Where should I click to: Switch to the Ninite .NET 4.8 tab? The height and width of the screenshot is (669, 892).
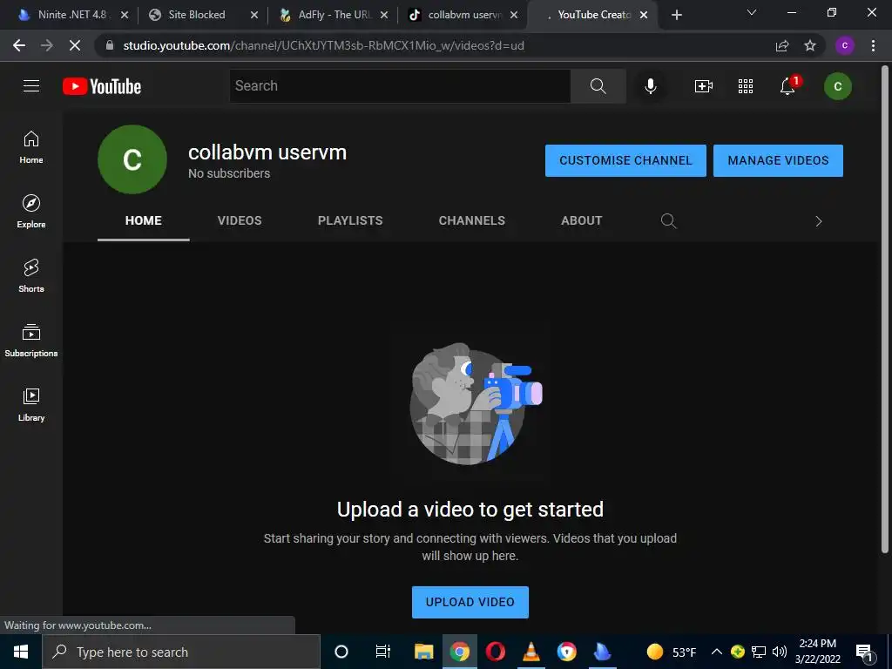[x=71, y=15]
